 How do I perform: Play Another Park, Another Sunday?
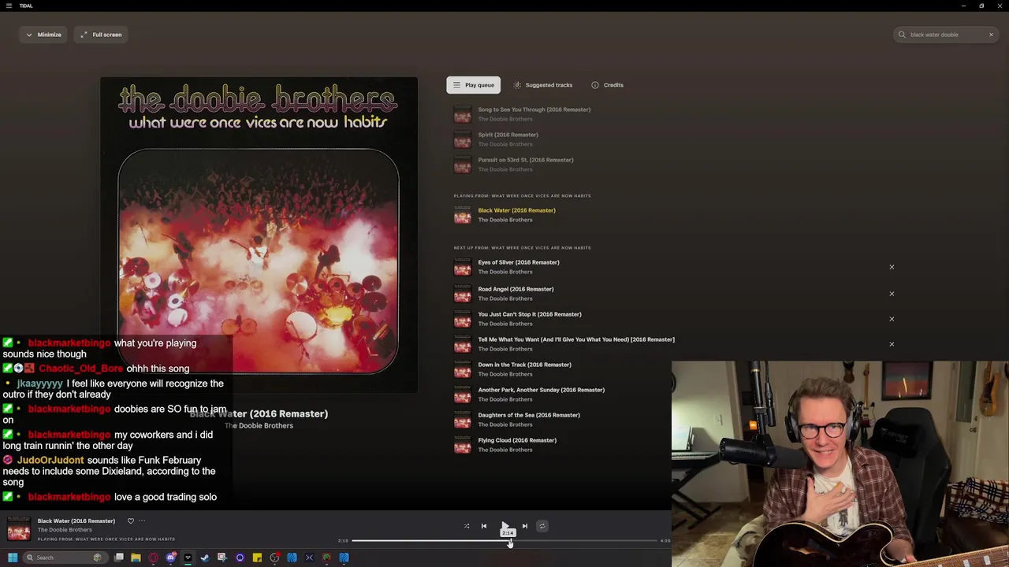(541, 390)
